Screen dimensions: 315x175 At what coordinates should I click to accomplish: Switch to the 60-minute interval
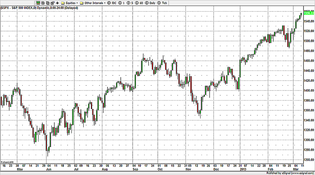coord(139,3)
